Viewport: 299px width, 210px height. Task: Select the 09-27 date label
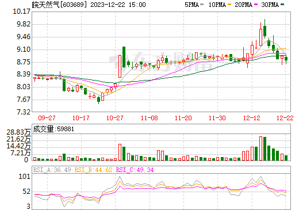point(47,118)
